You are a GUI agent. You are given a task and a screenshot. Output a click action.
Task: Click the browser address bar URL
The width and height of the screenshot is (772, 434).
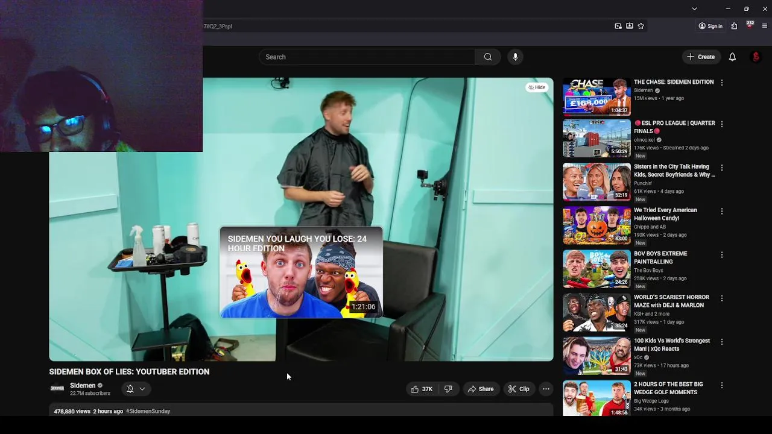pos(217,27)
